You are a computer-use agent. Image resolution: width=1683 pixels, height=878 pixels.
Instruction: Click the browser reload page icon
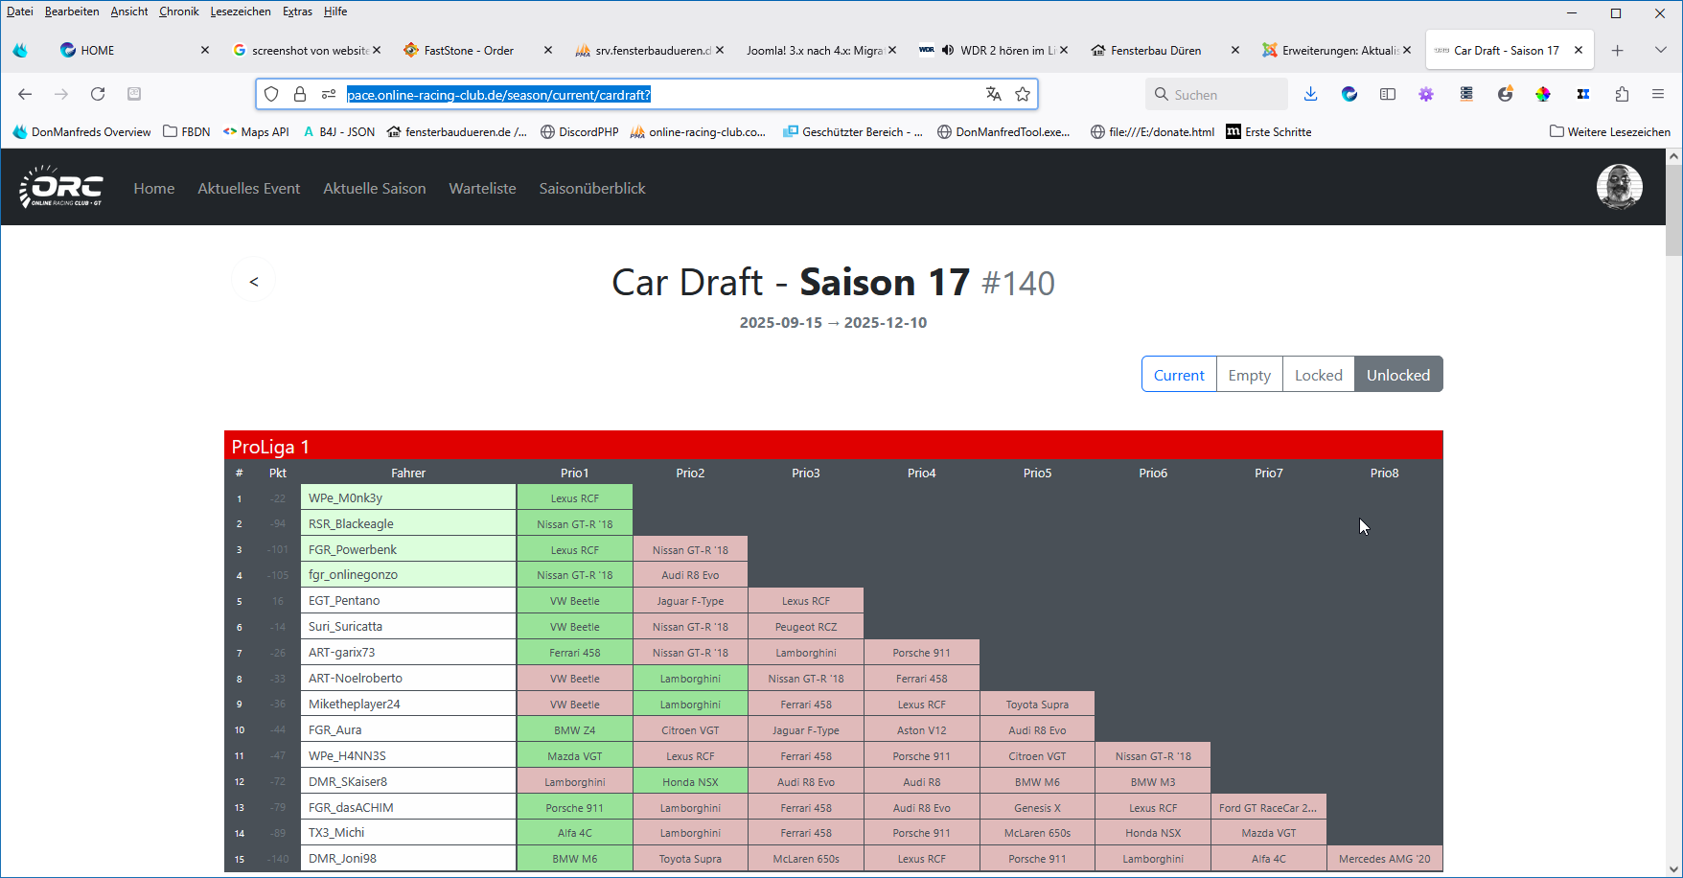[98, 94]
